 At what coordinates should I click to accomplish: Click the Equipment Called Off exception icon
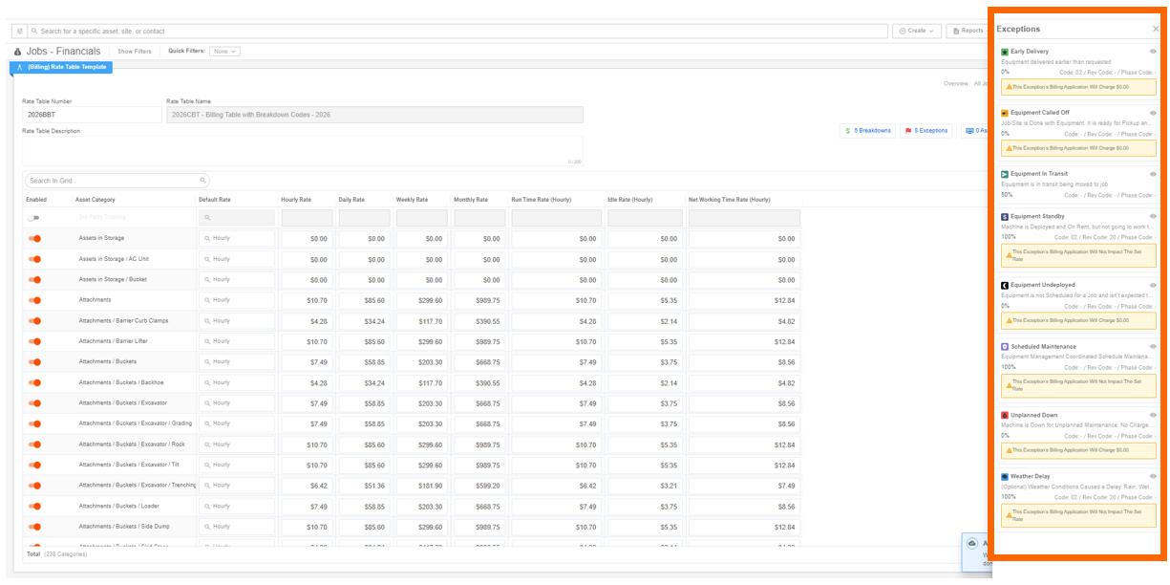(1005, 113)
